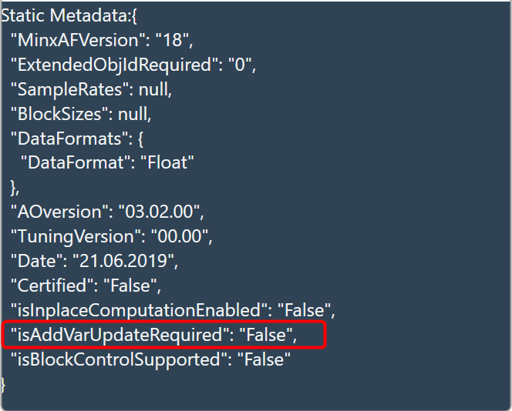
Task: Click the ExtendedObjIdRequired entry
Action: point(133,65)
